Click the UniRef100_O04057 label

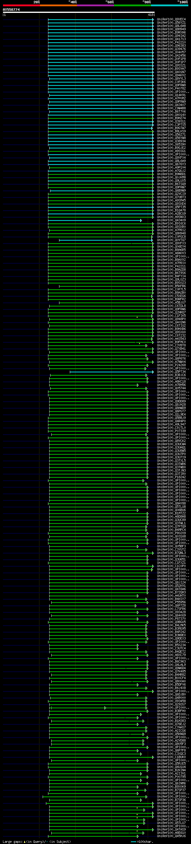[x=171, y=52]
